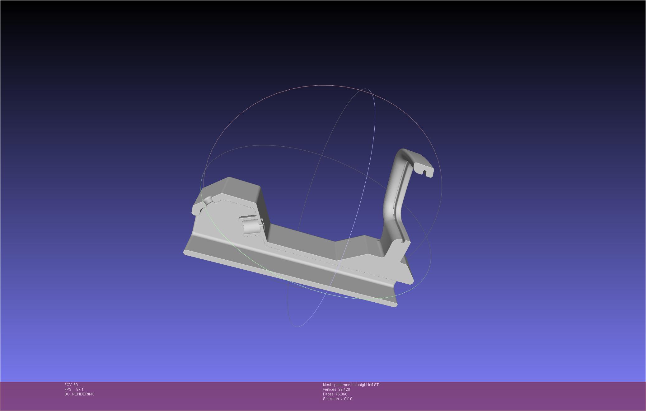
Task: Click the Faces: 76,860 count
Action: (x=335, y=394)
